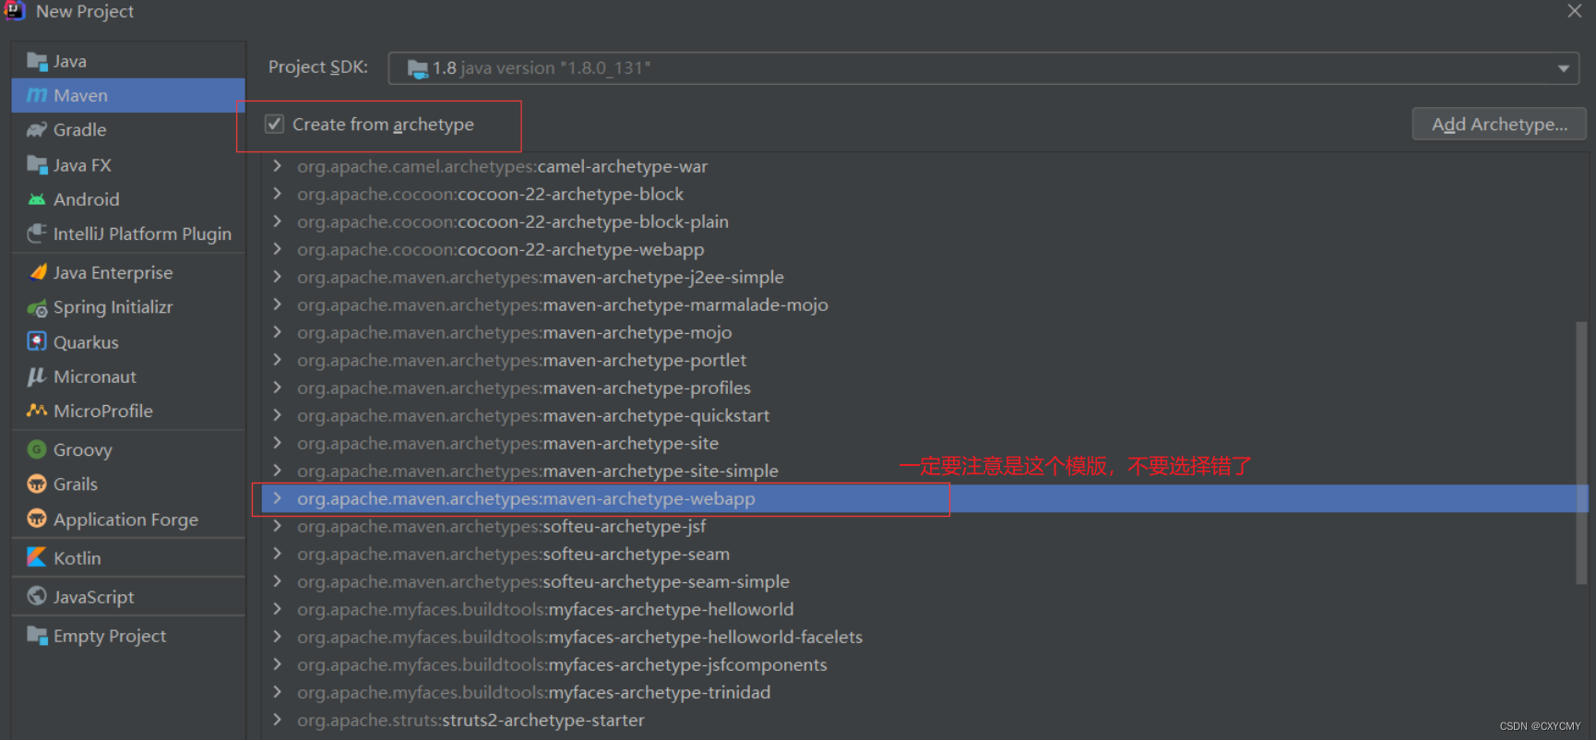The image size is (1596, 740).
Task: Expand cocoon-22-archetype-webapp chevron
Action: pyautogui.click(x=277, y=249)
